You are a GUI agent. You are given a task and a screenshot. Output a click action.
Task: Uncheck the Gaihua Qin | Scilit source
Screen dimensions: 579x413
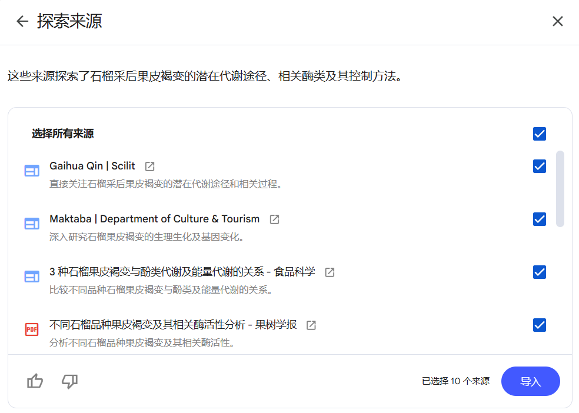click(540, 166)
